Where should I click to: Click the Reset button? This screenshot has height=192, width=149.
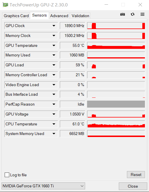click(x=136, y=175)
